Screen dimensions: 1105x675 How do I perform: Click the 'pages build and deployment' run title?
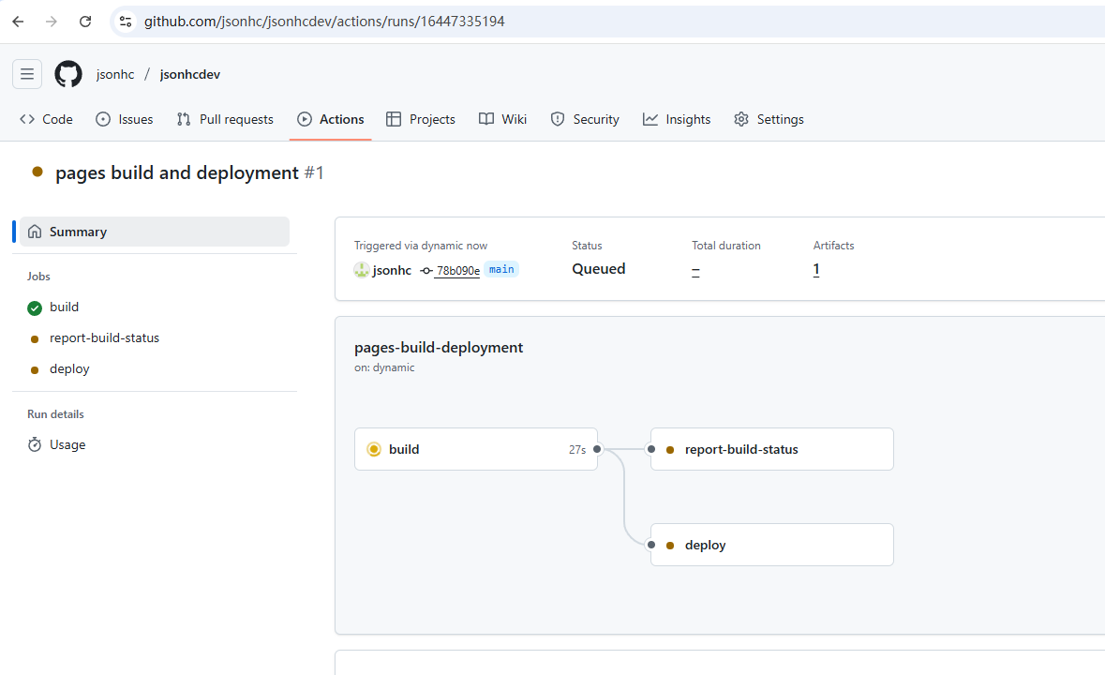[177, 172]
